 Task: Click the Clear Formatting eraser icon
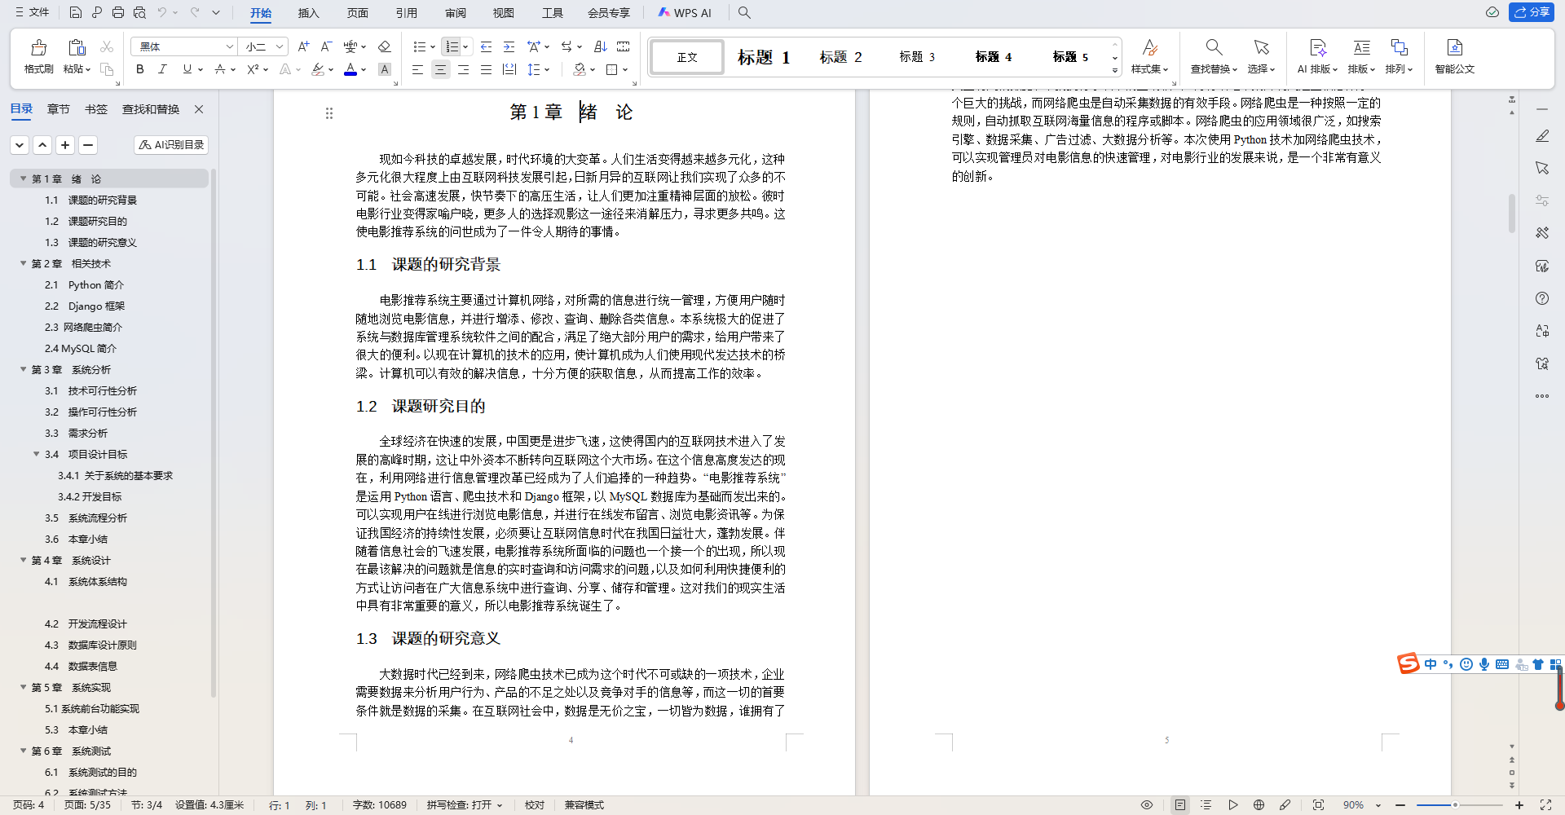click(x=385, y=47)
